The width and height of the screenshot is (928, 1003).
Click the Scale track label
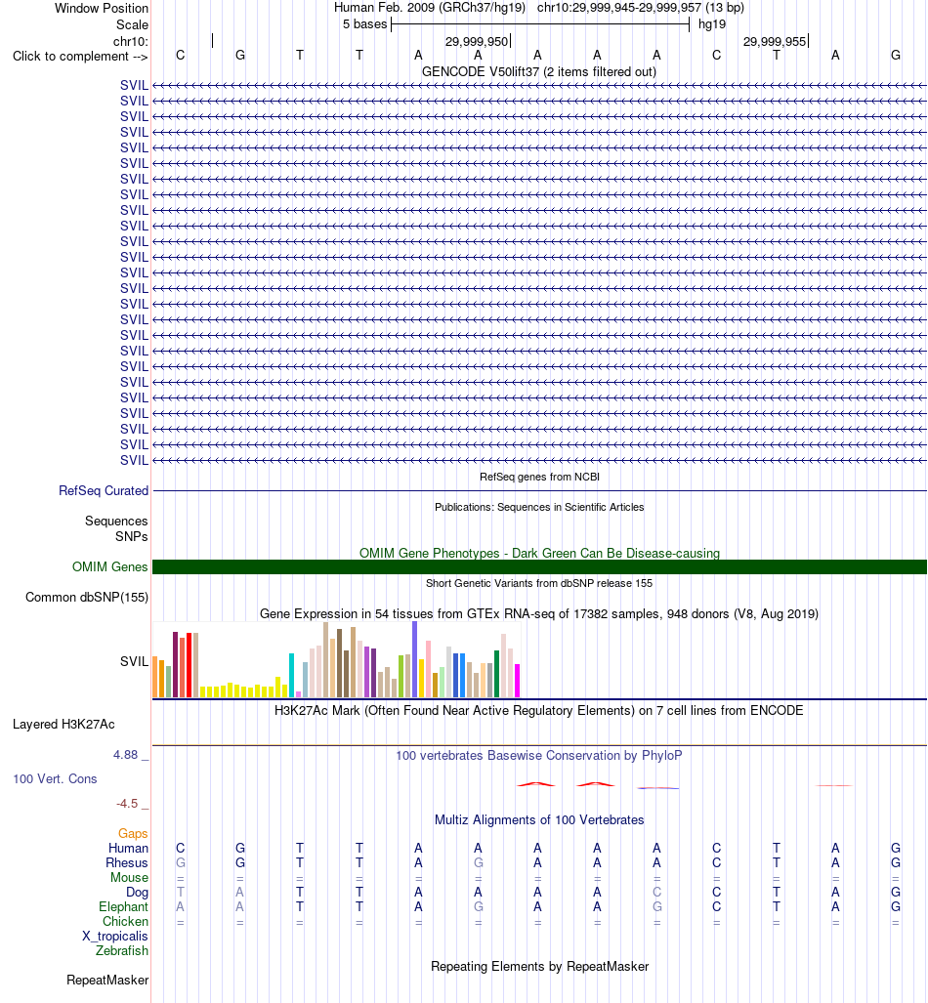click(132, 25)
